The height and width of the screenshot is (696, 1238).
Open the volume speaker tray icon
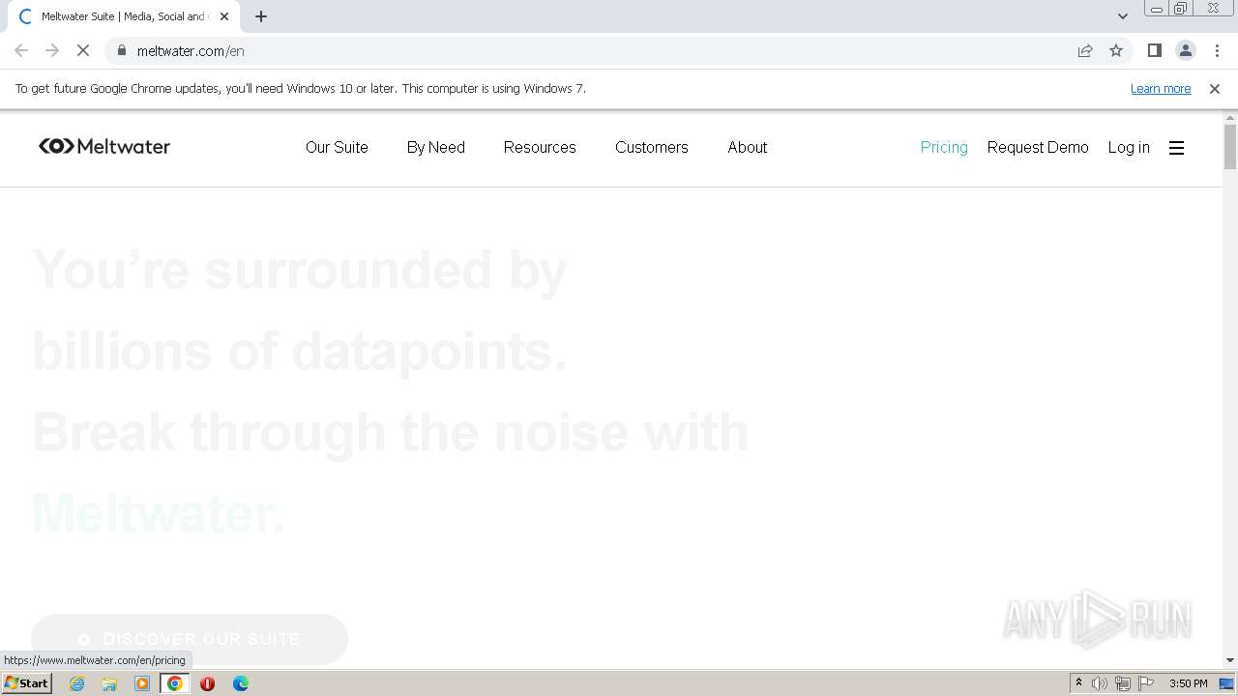pos(1100,683)
